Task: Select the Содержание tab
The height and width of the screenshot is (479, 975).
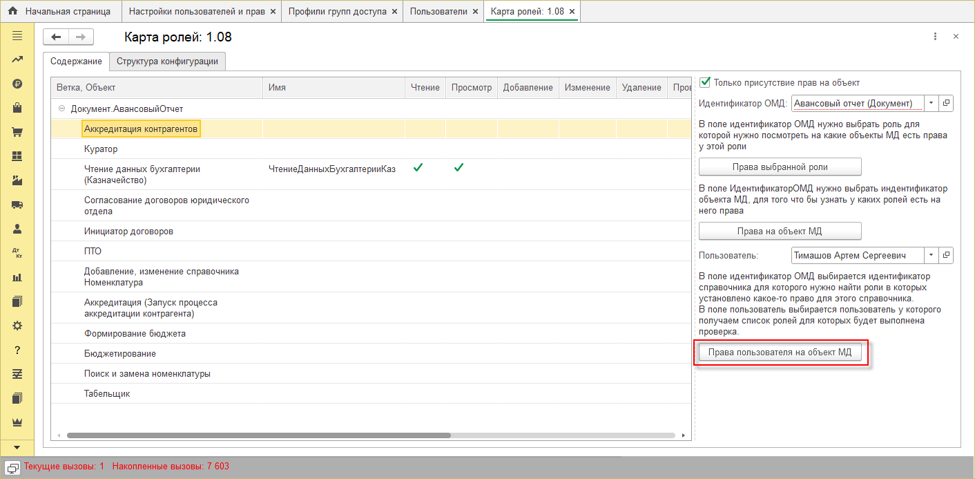Action: [76, 61]
